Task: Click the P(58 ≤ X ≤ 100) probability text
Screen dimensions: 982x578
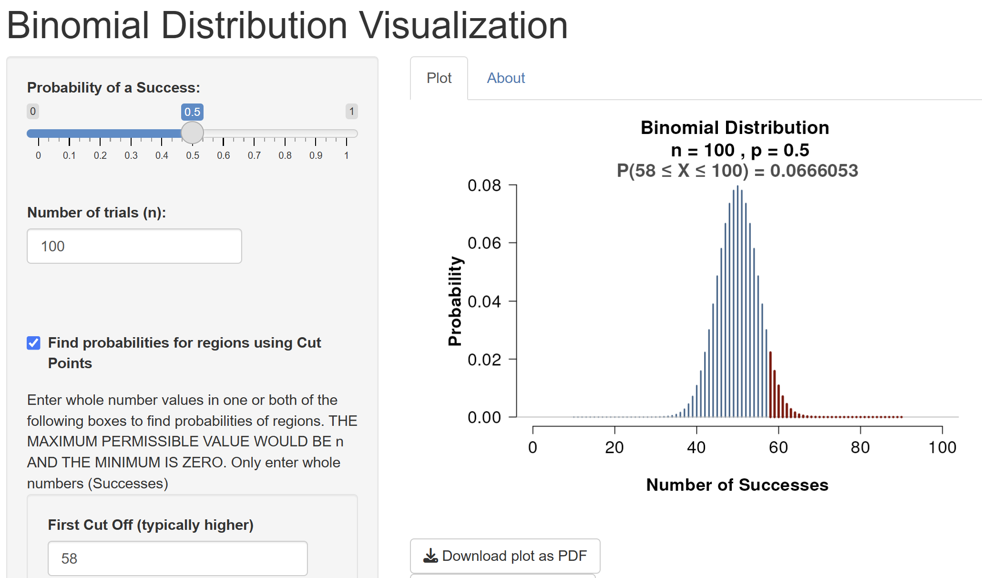Action: (737, 171)
